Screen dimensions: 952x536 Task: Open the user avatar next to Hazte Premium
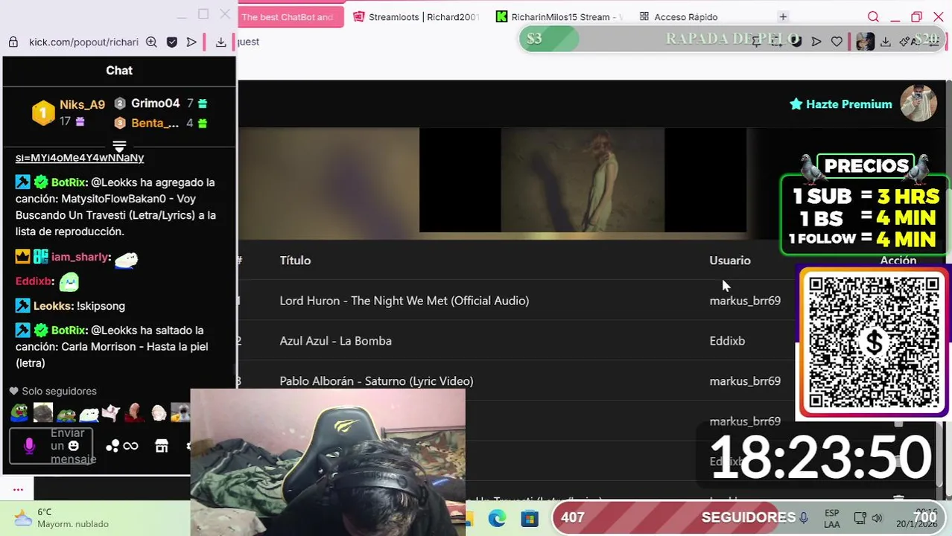(918, 103)
